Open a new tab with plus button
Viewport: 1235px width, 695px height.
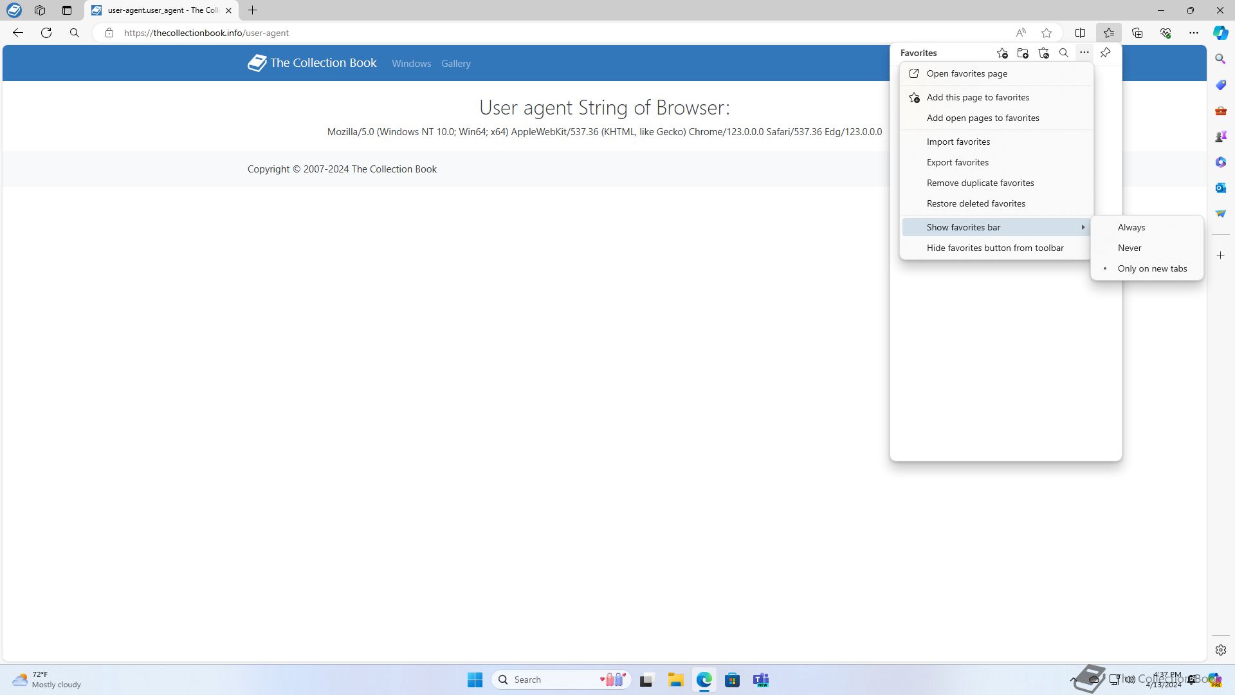point(253,10)
